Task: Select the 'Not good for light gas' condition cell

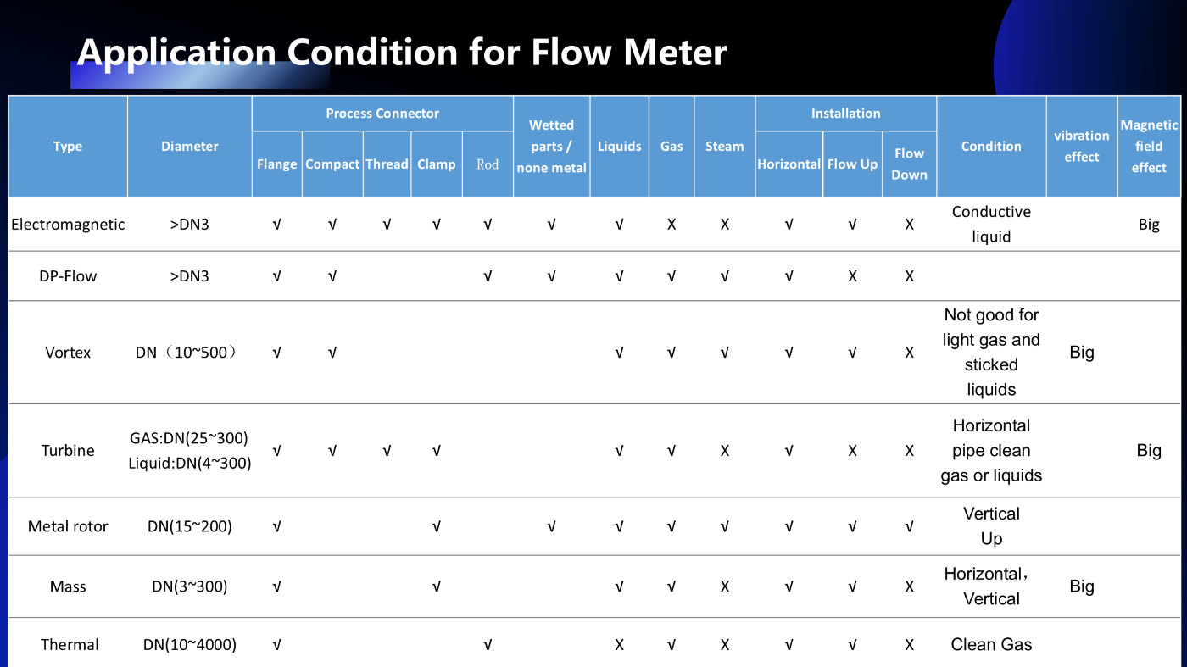Action: [991, 353]
